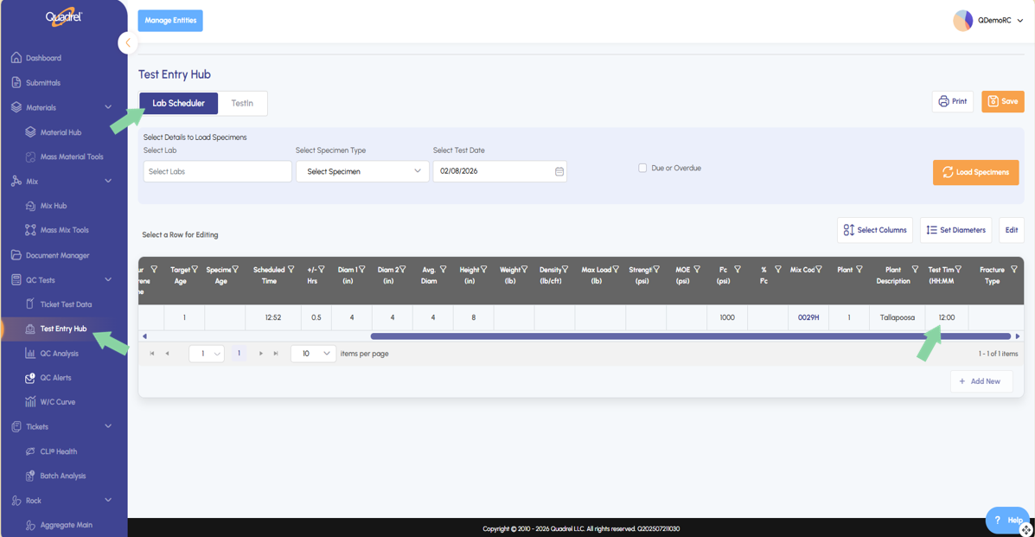
Task: Collapse the Mix section chevron
Action: 108,181
